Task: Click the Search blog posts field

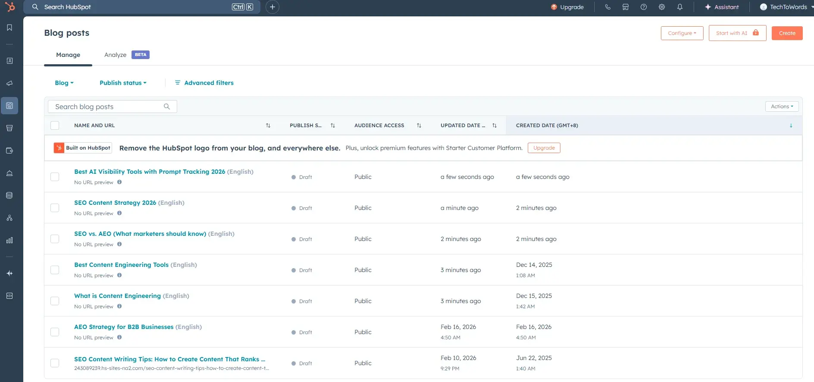Action: (113, 106)
